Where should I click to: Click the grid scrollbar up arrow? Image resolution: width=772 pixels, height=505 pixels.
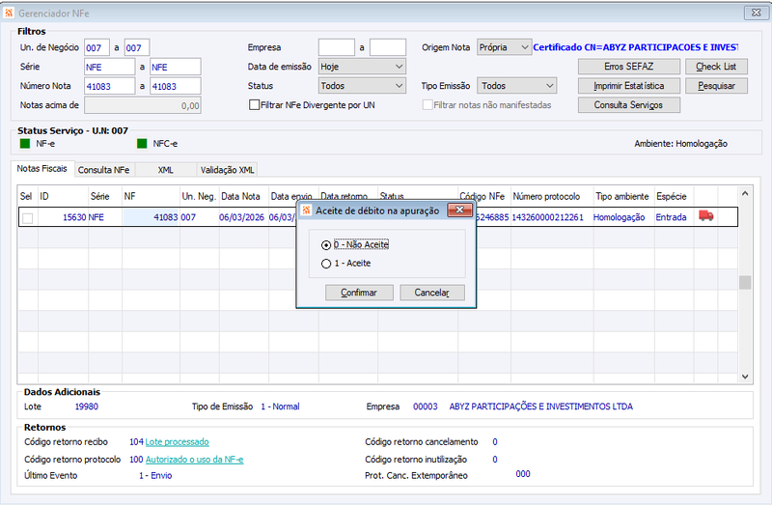click(x=745, y=194)
